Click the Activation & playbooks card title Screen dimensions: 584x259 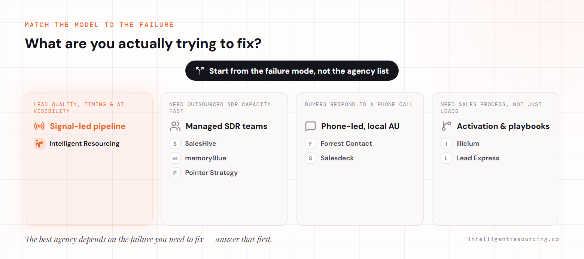point(503,126)
